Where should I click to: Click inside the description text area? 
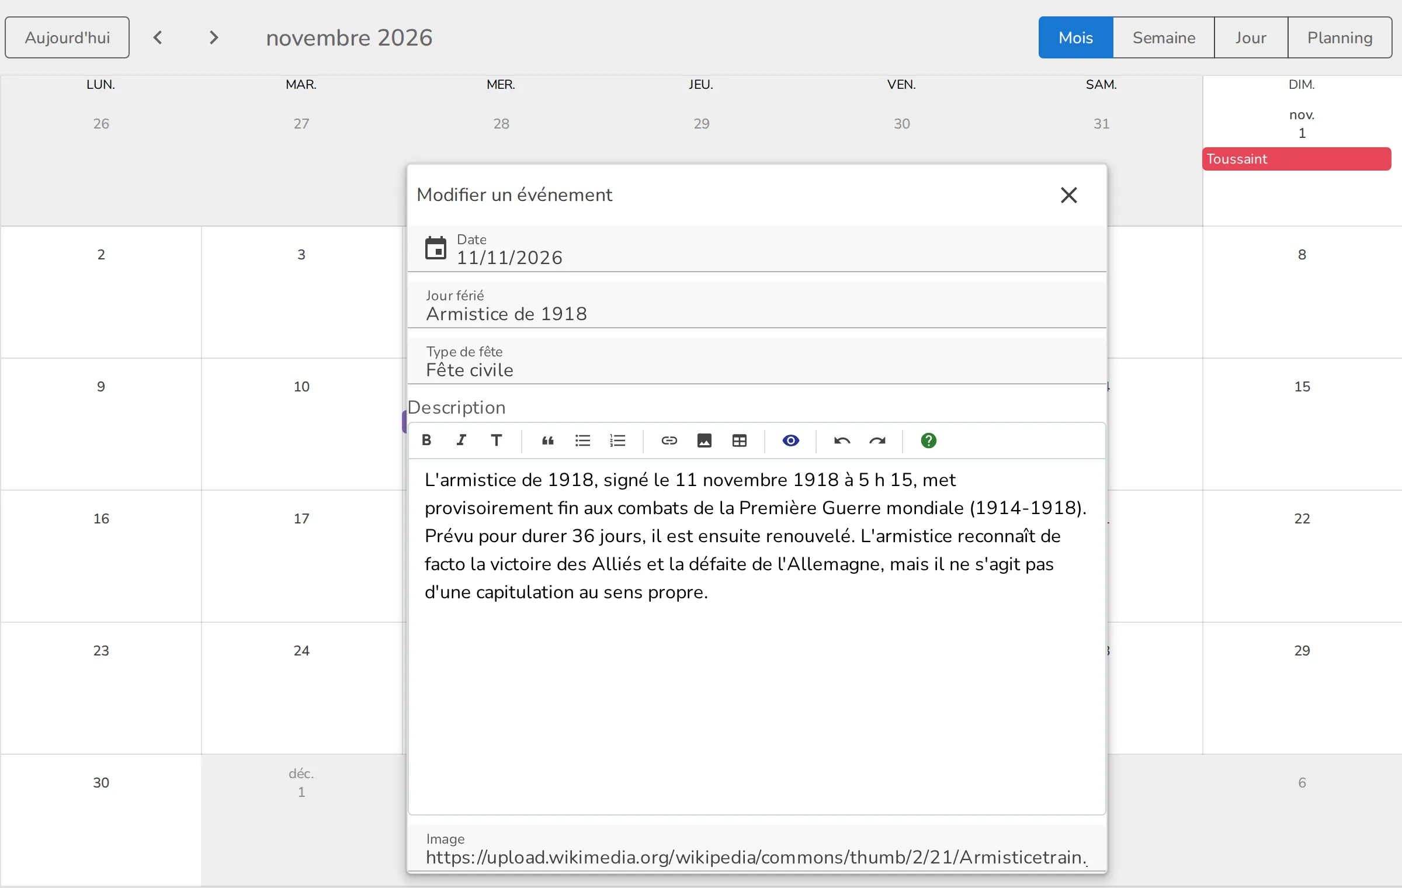757,636
